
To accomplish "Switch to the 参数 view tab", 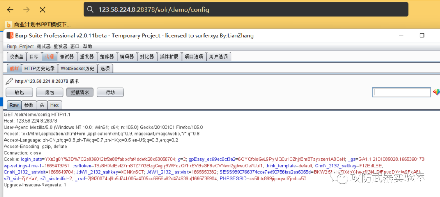I will click(29, 105).
